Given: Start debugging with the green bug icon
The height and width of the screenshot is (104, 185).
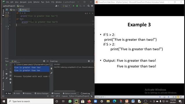Looking at the screenshot, I should [77, 6].
